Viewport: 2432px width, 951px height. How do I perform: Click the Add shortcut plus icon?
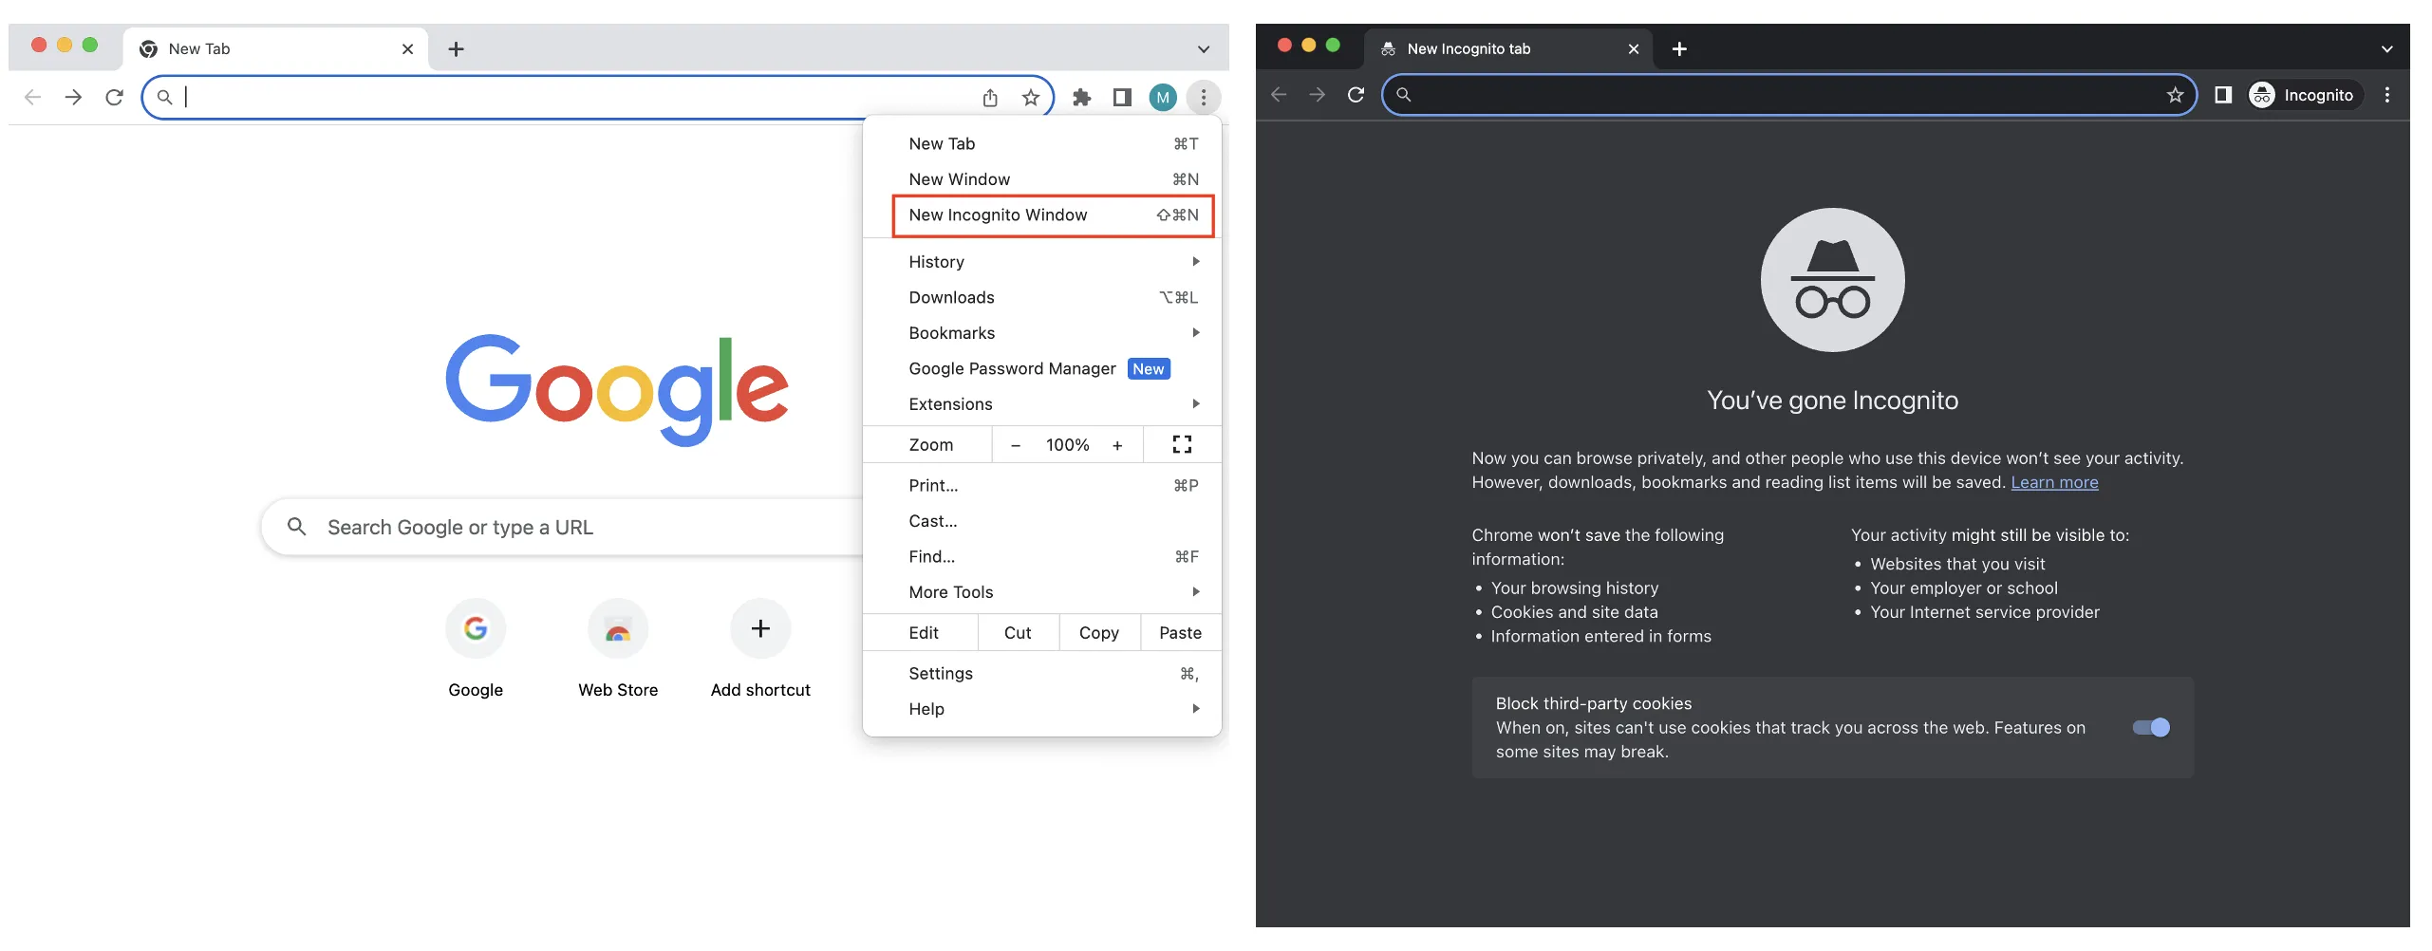[759, 629]
